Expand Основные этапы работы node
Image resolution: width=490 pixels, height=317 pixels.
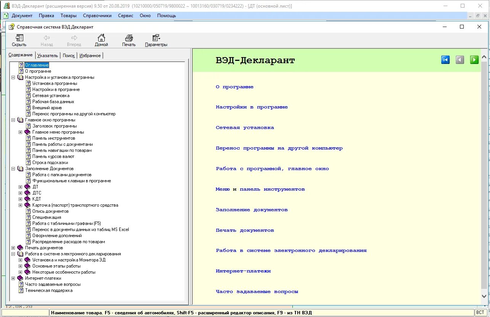pos(21,266)
